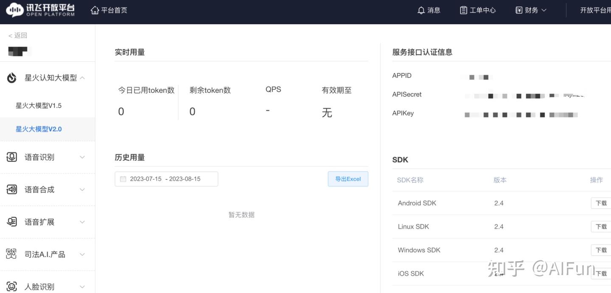
Task: Click Linux SDK name cell
Action: [413, 226]
